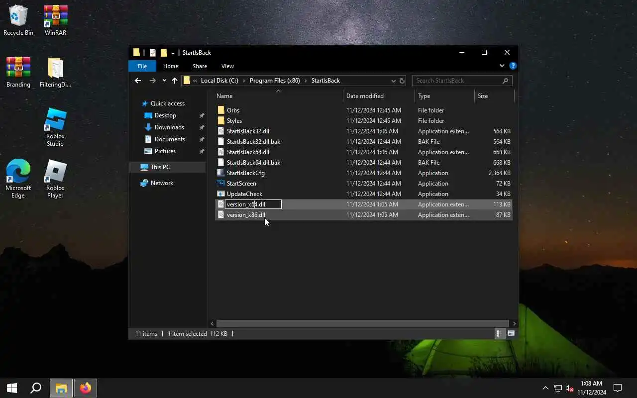This screenshot has width=637, height=398.
Task: Open the File tab
Action: (x=142, y=66)
